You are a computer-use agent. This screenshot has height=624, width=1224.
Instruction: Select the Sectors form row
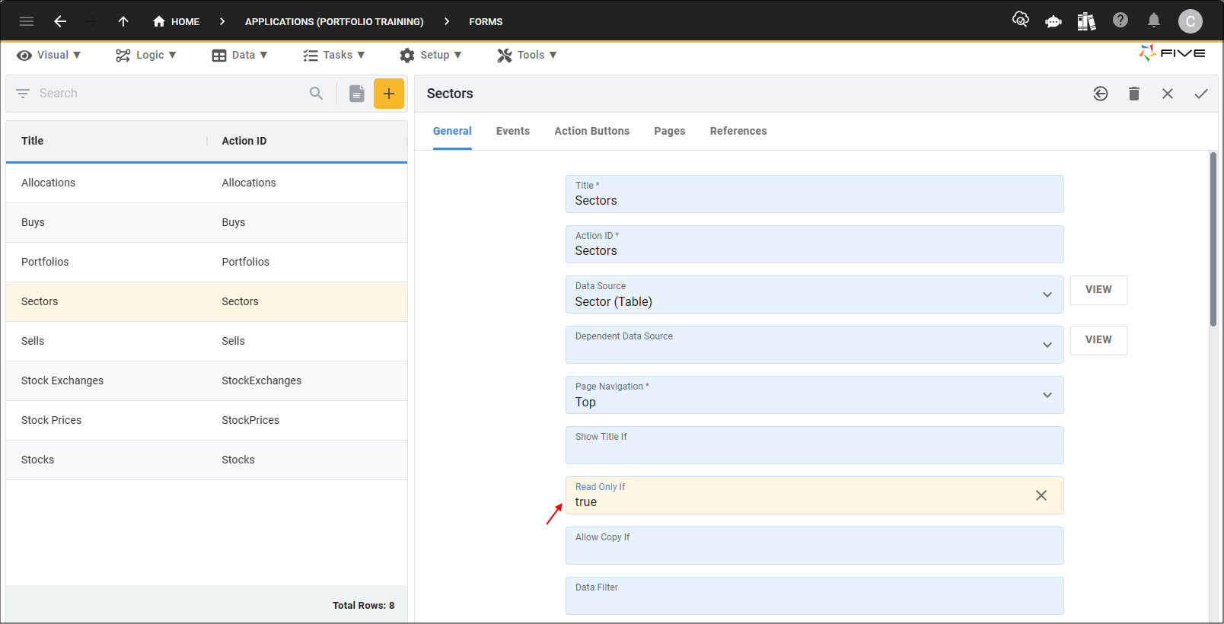206,301
